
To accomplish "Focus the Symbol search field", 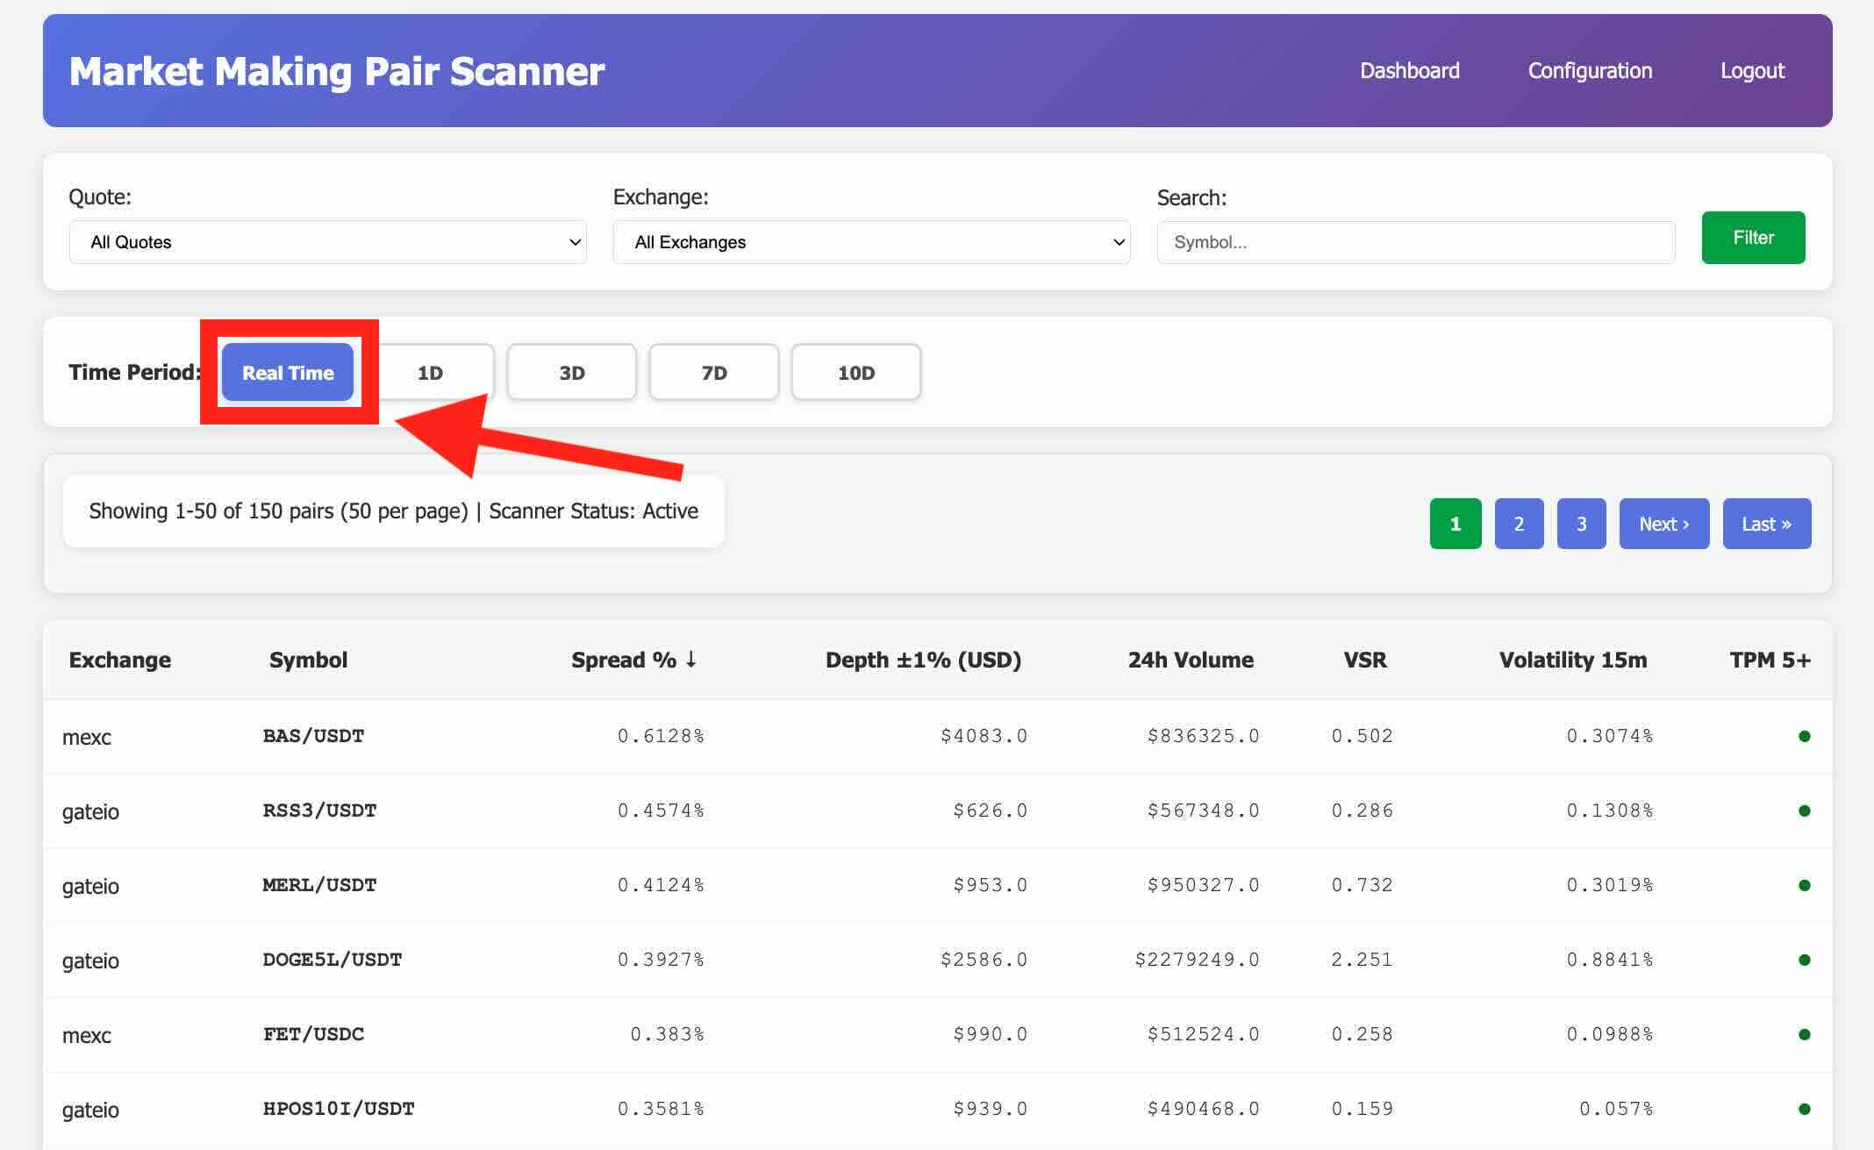I will (x=1415, y=242).
